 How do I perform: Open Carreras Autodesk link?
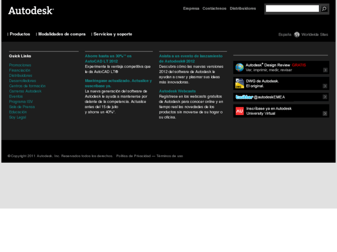tap(25, 91)
